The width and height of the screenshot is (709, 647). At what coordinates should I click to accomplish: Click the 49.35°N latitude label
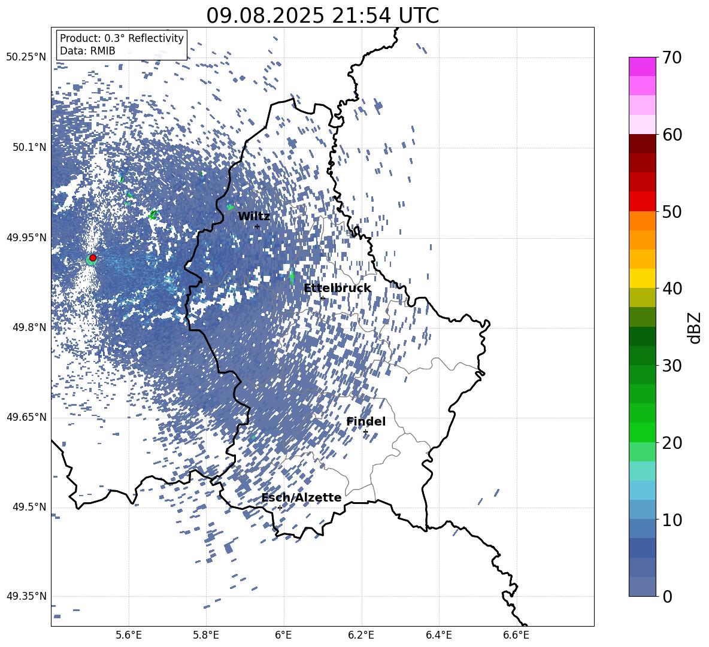(26, 596)
